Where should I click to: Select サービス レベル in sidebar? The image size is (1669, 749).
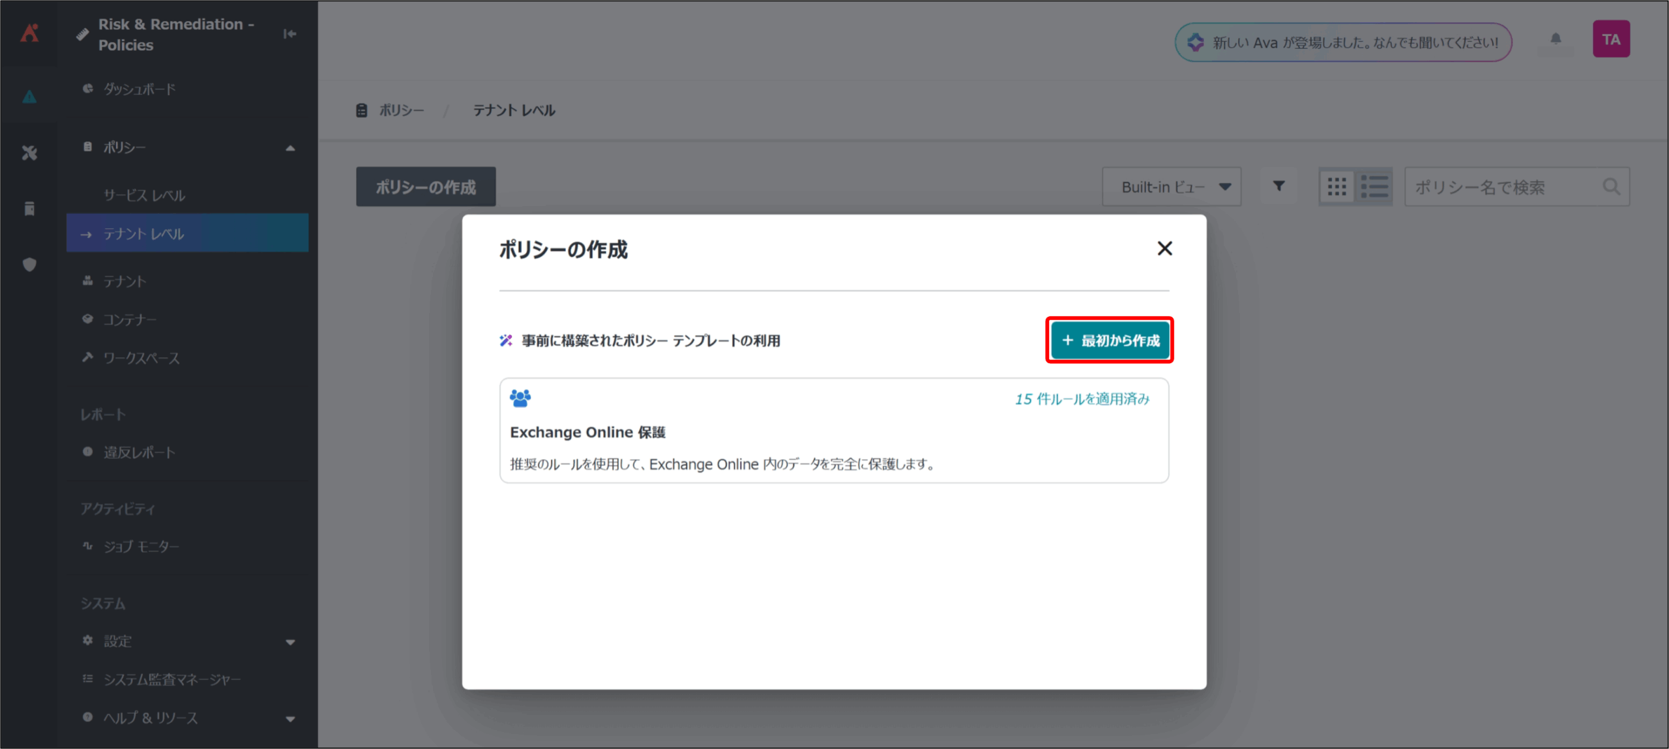144,196
